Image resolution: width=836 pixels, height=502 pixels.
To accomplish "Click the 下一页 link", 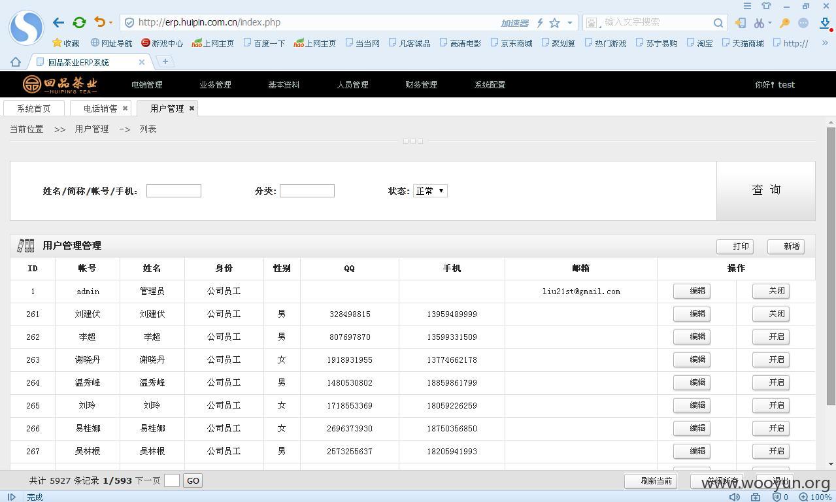I will click(x=148, y=480).
